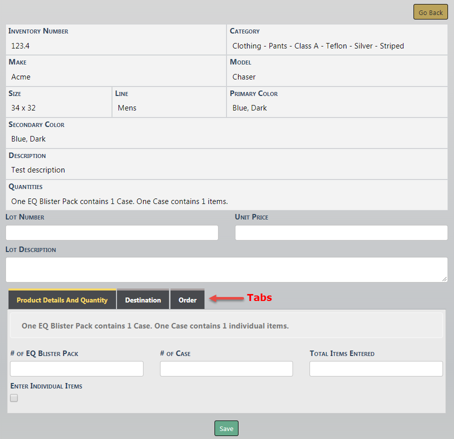The image size is (454, 439).
Task: Click into the Unit Price field
Action: click(341, 232)
